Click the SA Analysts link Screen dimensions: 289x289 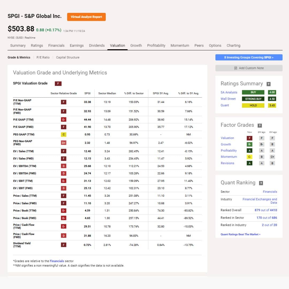click(229, 92)
